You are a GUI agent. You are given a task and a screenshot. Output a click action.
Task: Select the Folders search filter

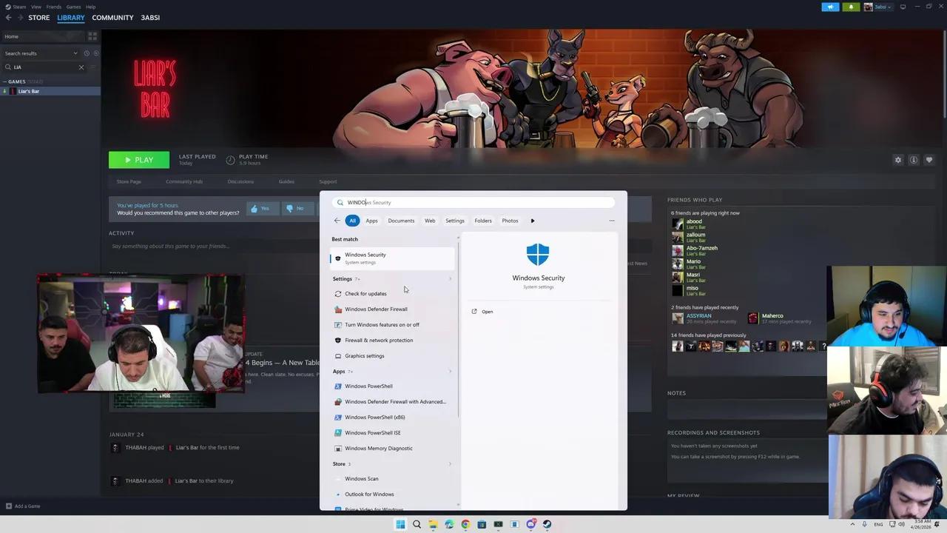[483, 221]
